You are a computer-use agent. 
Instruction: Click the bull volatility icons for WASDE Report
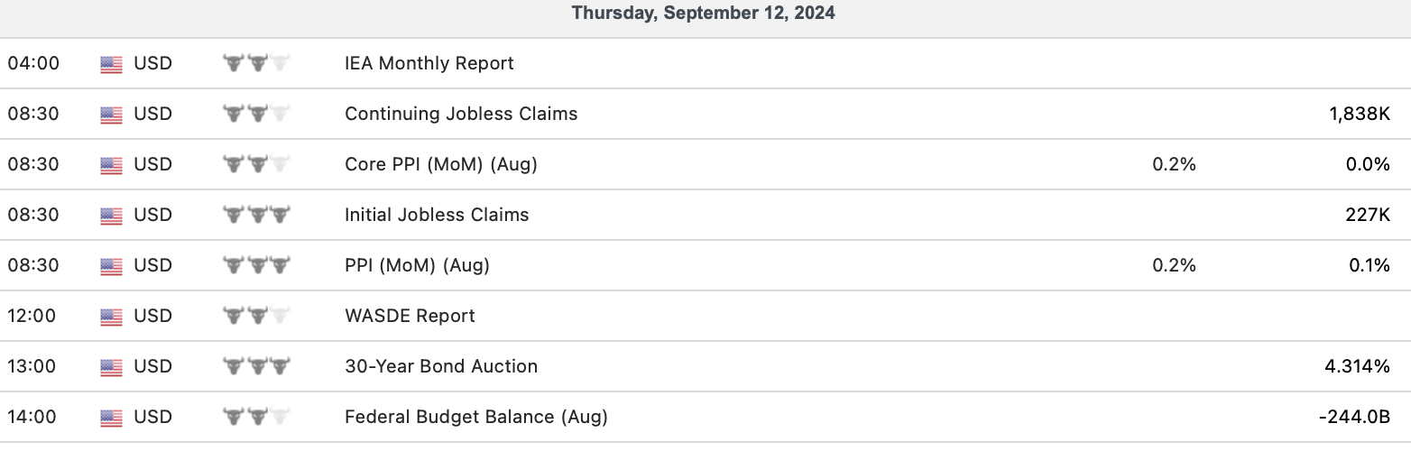pyautogui.click(x=257, y=317)
